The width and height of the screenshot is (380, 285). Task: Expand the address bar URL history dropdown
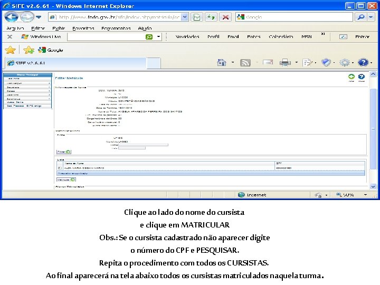coord(185,17)
